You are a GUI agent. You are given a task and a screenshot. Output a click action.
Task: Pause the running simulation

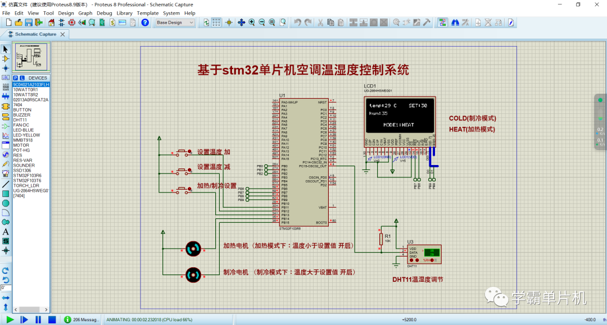(x=38, y=319)
